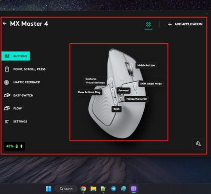Viewport: 211px width, 194px height.
Task: Open the Windows Start menu
Action: pyautogui.click(x=49, y=189)
